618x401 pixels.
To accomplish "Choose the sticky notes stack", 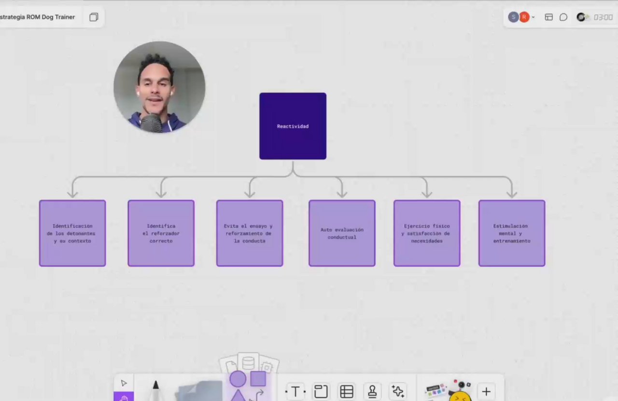I will pos(199,391).
